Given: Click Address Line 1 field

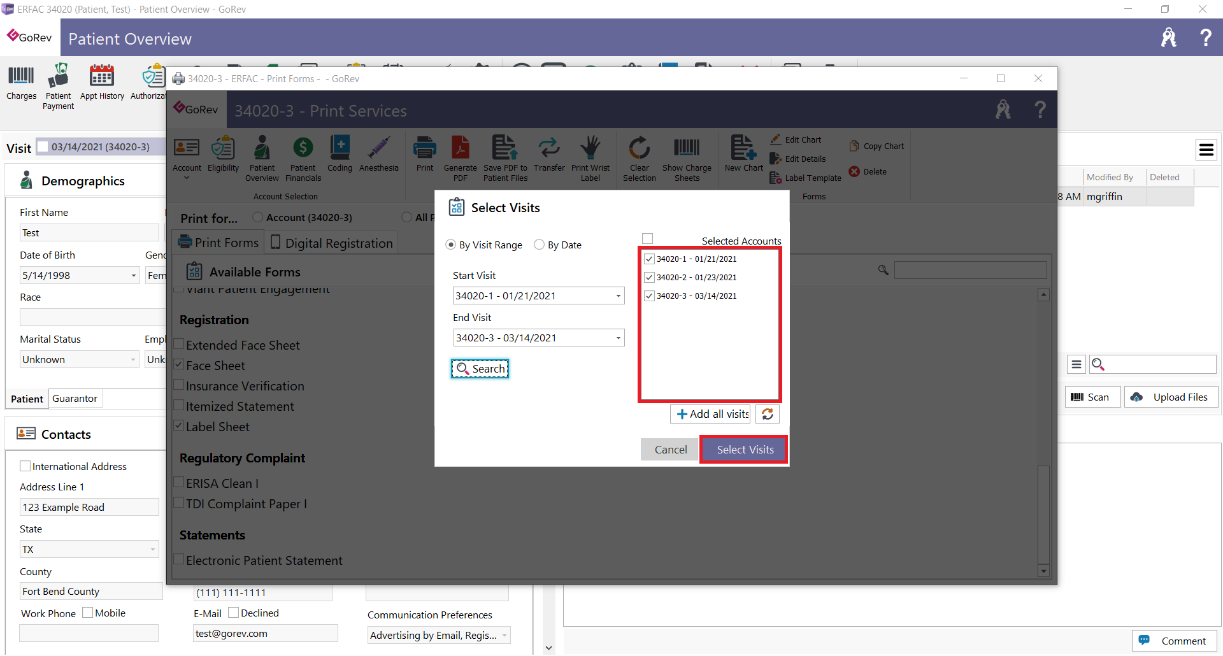Looking at the screenshot, I should [x=89, y=508].
